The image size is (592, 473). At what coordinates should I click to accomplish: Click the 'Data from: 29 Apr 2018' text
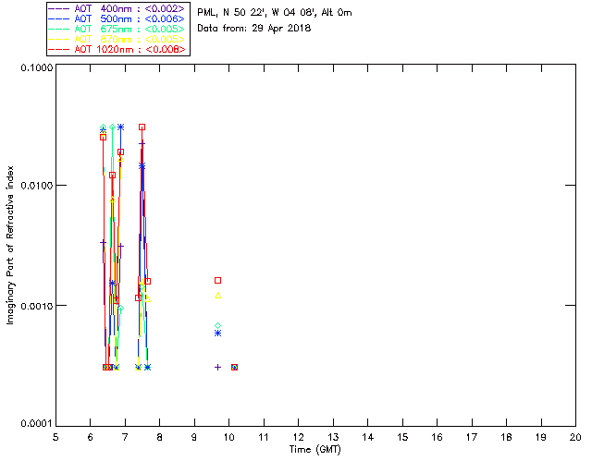click(x=254, y=29)
